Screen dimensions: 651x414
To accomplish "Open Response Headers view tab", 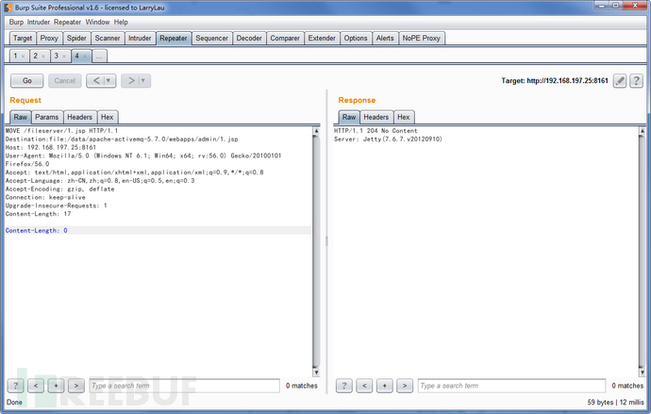I will pos(376,117).
